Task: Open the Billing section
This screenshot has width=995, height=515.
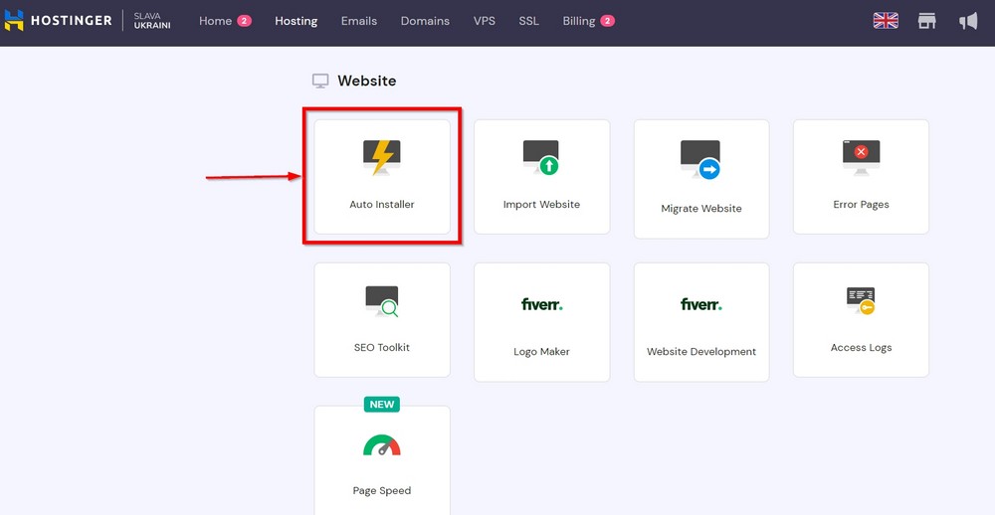Action: (579, 21)
